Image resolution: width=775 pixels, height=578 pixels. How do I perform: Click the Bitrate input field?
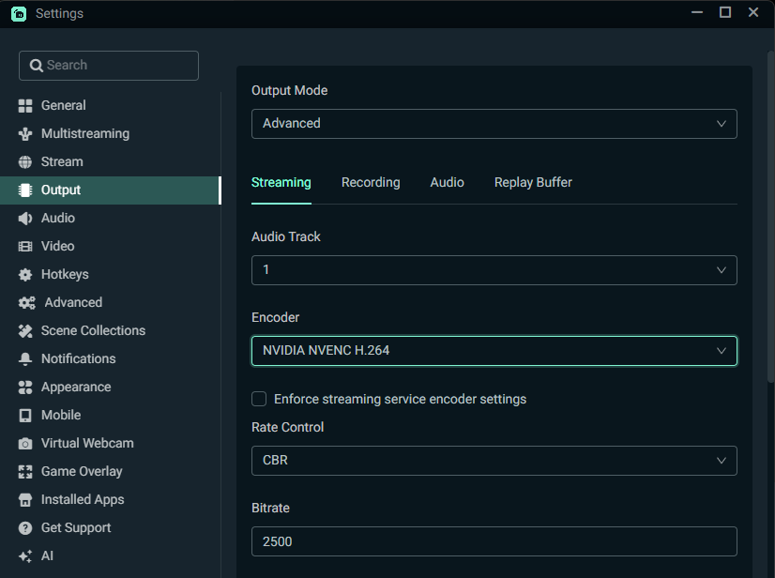coord(494,541)
